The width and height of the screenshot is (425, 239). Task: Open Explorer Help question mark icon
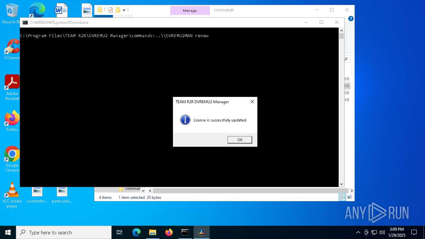351,19
